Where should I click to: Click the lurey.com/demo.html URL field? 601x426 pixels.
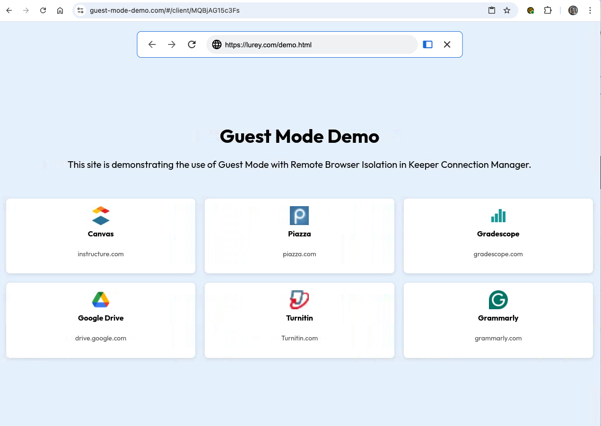coord(312,44)
